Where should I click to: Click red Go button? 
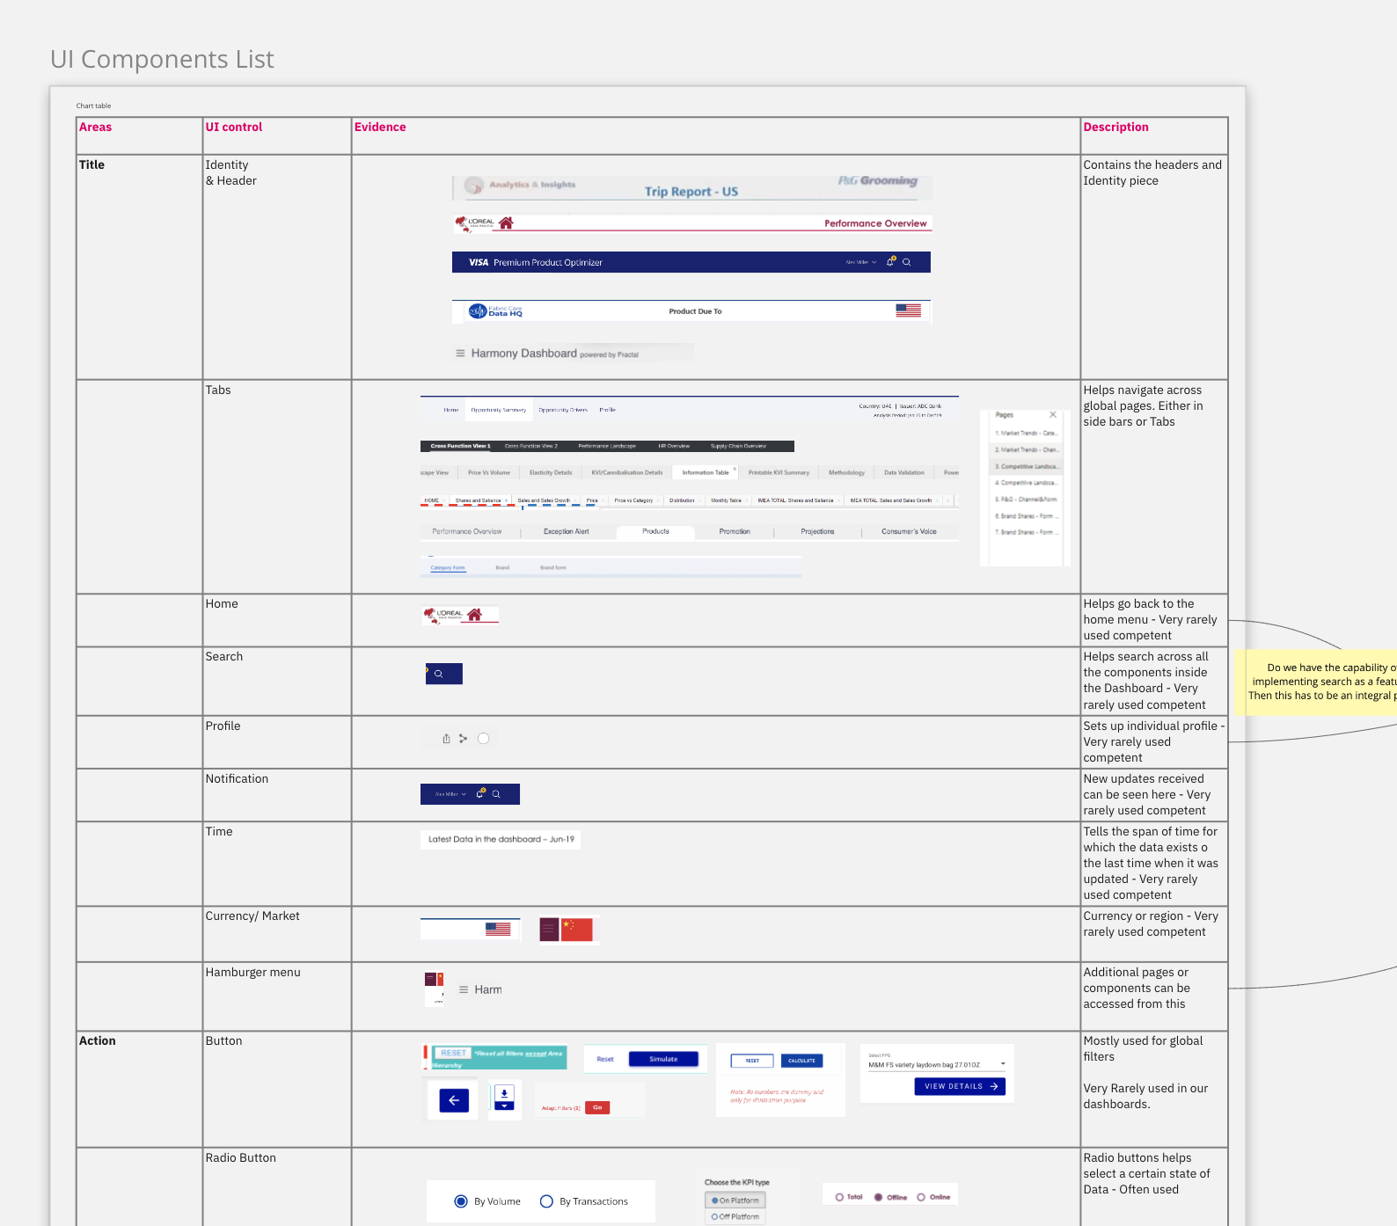pos(597,1107)
